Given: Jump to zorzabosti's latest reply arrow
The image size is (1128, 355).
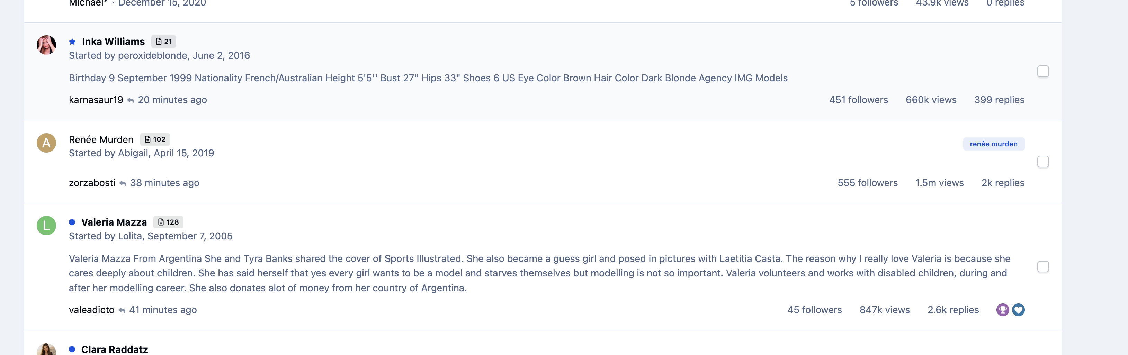Looking at the screenshot, I should [x=123, y=183].
